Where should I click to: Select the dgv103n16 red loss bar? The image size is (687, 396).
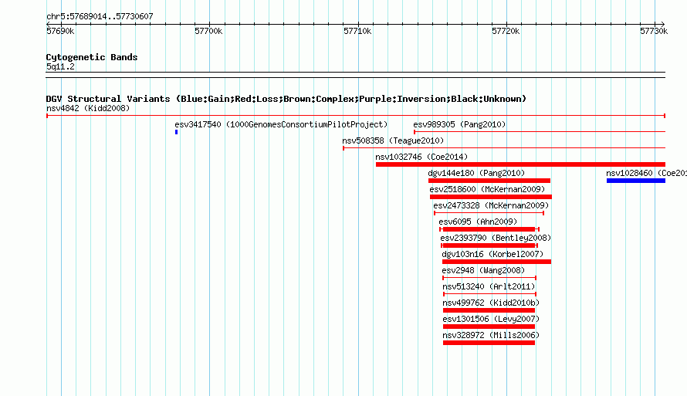click(x=496, y=262)
